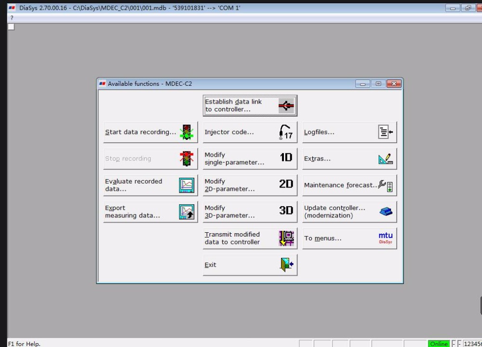Maximize the Available functions dialog window
The width and height of the screenshot is (482, 347).
coord(378,84)
